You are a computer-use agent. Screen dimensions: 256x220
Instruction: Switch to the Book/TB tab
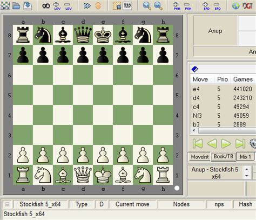coord(223,156)
